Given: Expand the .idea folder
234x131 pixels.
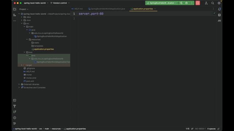Looking at the screenshot, I should coord(22,17).
